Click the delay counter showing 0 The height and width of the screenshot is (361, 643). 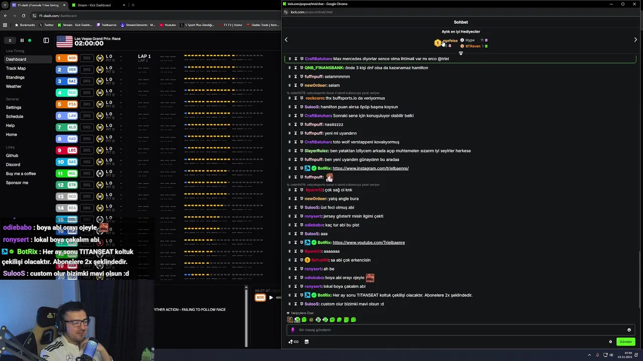[x=10, y=40]
